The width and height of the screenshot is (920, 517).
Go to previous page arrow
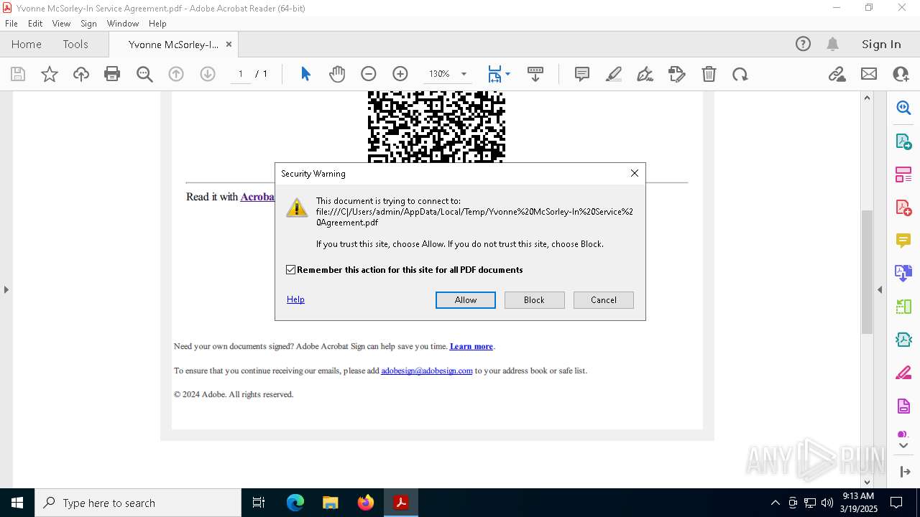[176, 74]
